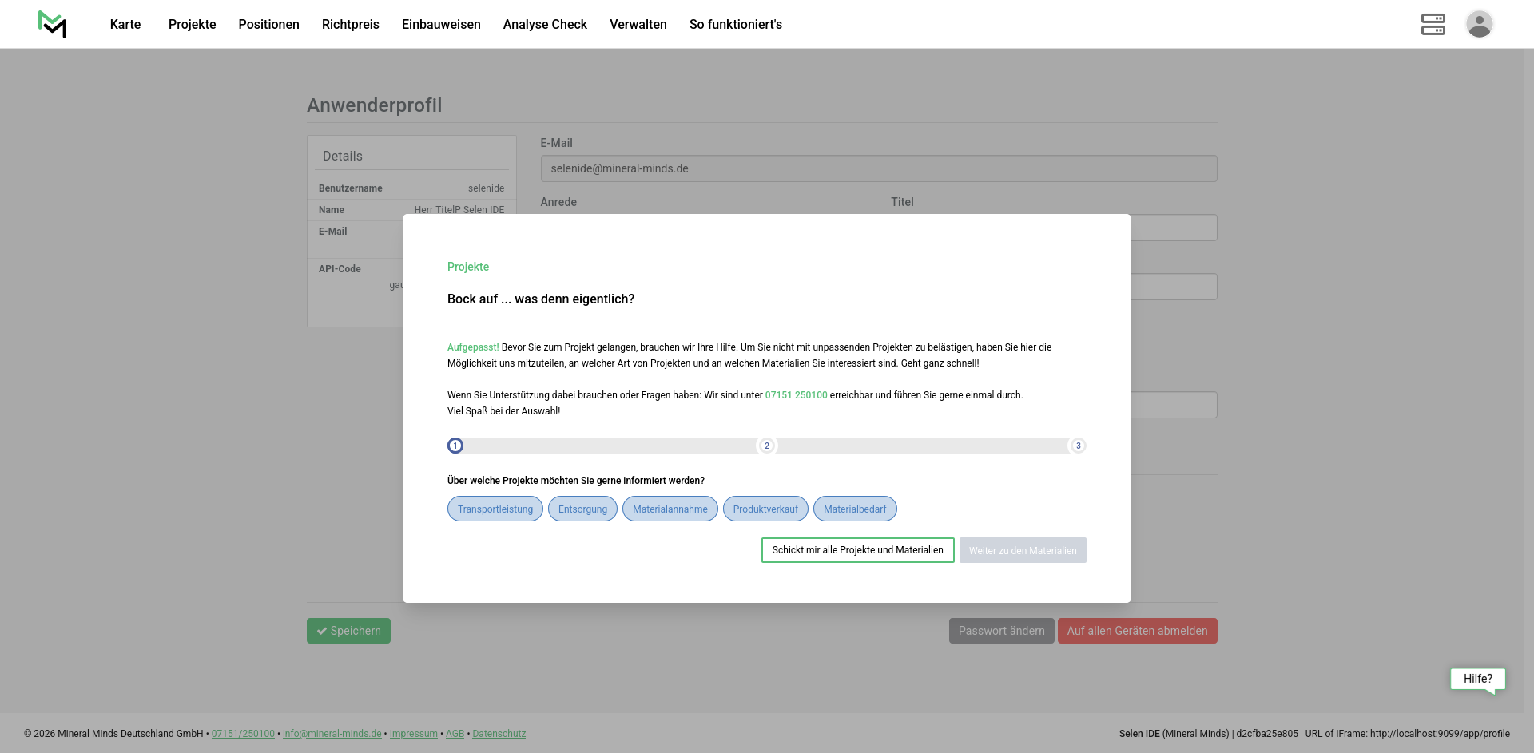Select the Materialbedarf chip
Image resolution: width=1534 pixels, height=753 pixels.
point(855,509)
